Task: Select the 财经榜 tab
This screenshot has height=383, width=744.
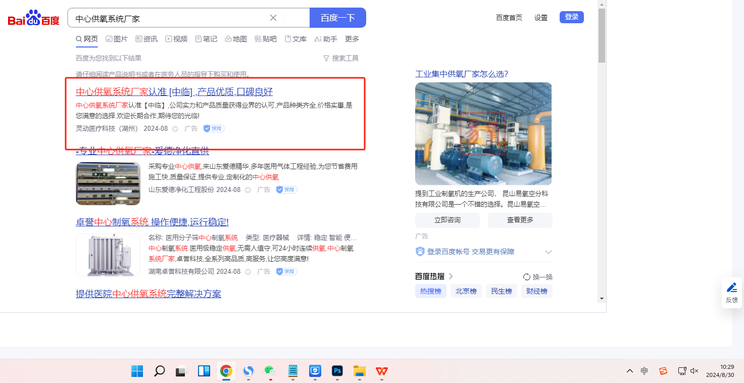Action: coord(537,291)
